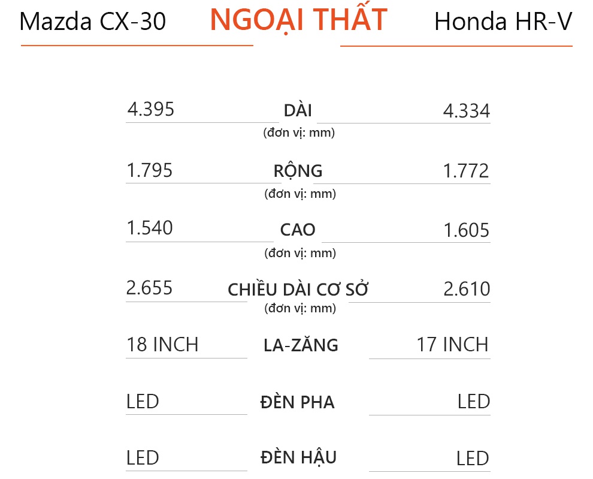
Task: Click the Honda width value 1.772
Action: 466,171
